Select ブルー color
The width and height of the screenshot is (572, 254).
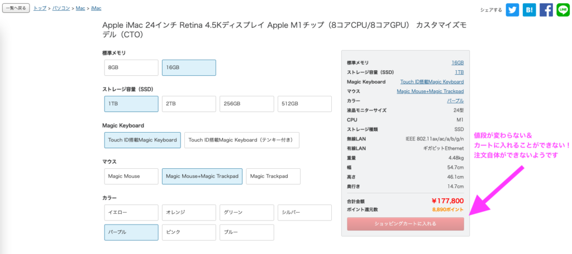pos(246,232)
